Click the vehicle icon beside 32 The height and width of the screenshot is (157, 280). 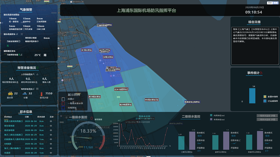pyautogui.click(x=25, y=94)
